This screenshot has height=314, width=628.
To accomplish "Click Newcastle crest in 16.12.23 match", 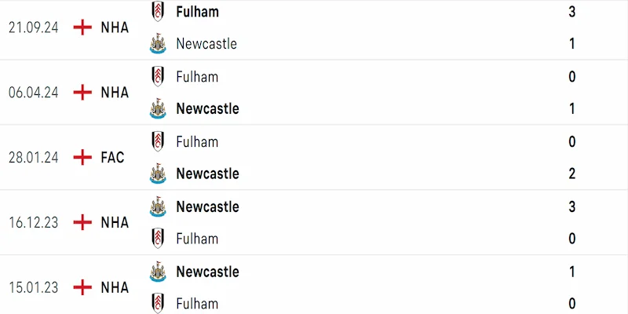I will click(159, 207).
